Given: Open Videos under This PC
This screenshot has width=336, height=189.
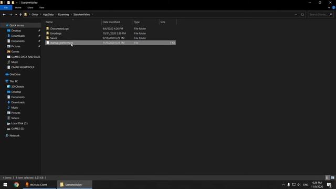Looking at the screenshot, I should point(15,118).
